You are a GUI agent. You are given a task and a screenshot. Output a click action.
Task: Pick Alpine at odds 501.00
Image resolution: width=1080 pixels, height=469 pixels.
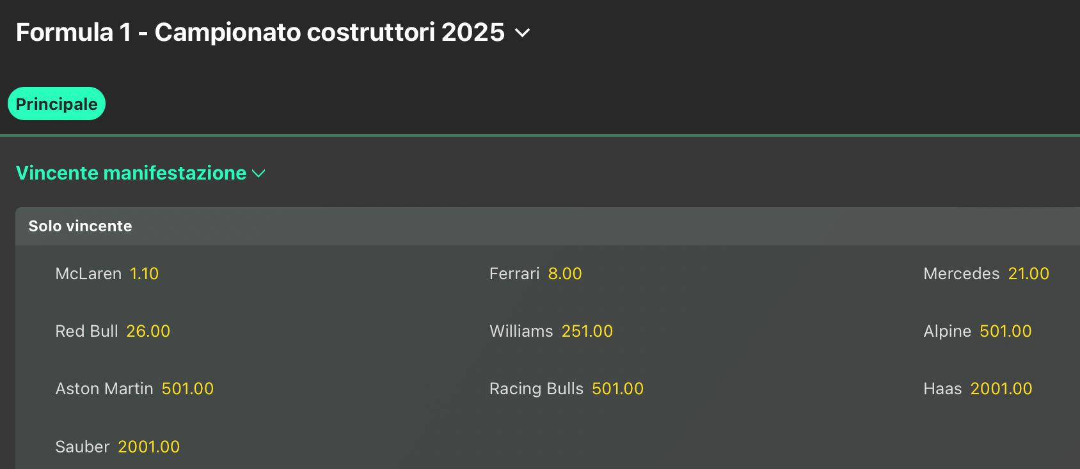1005,332
